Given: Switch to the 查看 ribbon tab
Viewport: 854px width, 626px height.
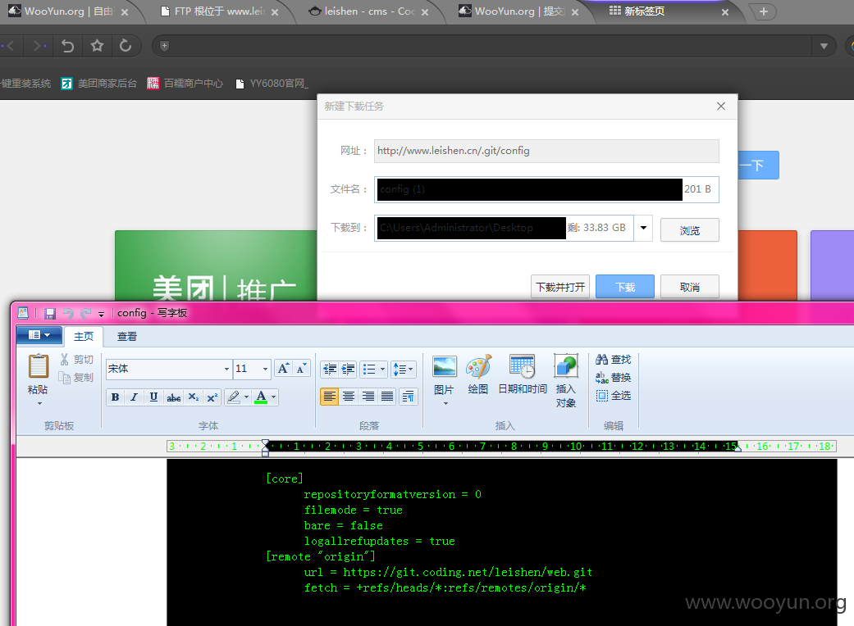Looking at the screenshot, I should [127, 337].
